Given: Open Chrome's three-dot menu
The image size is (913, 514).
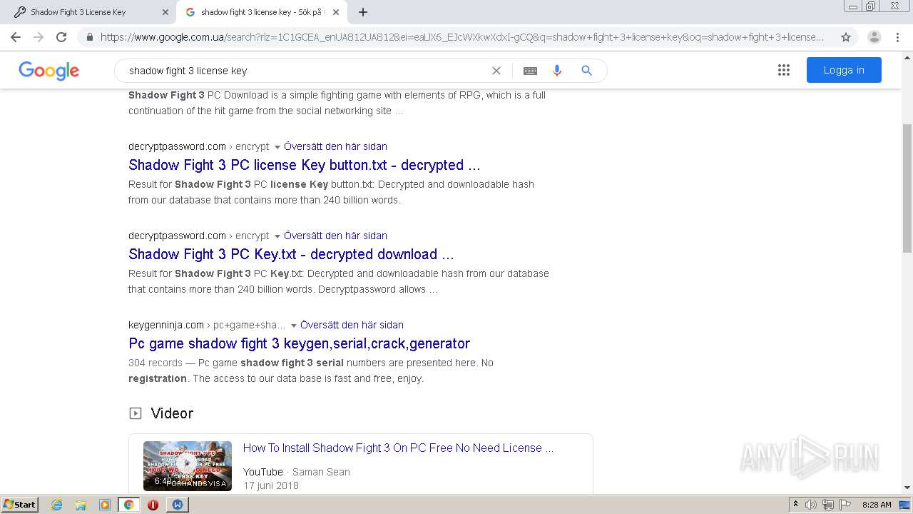Looking at the screenshot, I should tap(898, 37).
